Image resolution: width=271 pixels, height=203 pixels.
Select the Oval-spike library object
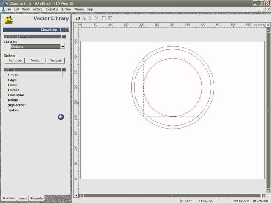(x=16, y=95)
